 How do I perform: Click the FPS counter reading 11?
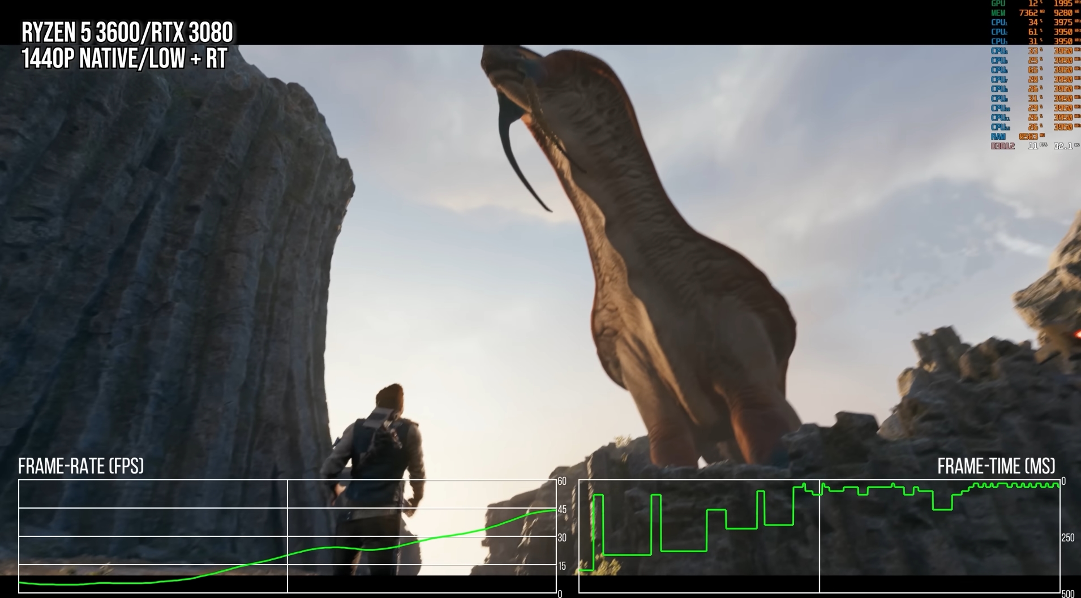[1032, 146]
